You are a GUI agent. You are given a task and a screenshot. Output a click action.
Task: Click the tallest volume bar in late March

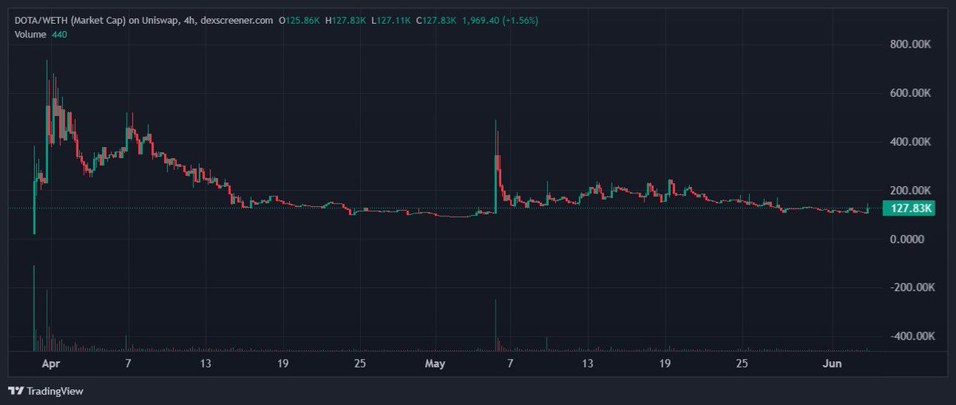pyautogui.click(x=34, y=308)
